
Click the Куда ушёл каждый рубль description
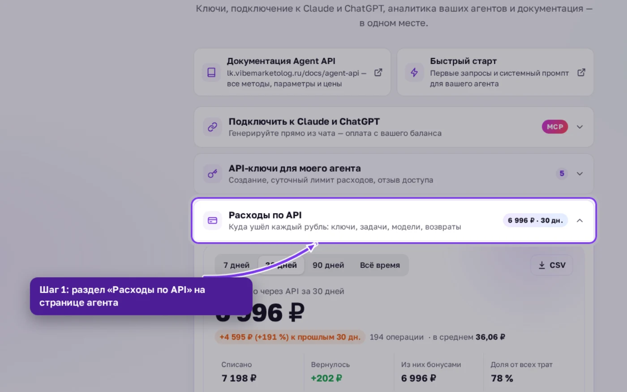[345, 227]
